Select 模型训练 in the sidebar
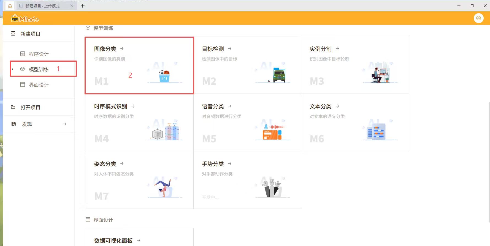This screenshot has width=490, height=246. click(39, 69)
